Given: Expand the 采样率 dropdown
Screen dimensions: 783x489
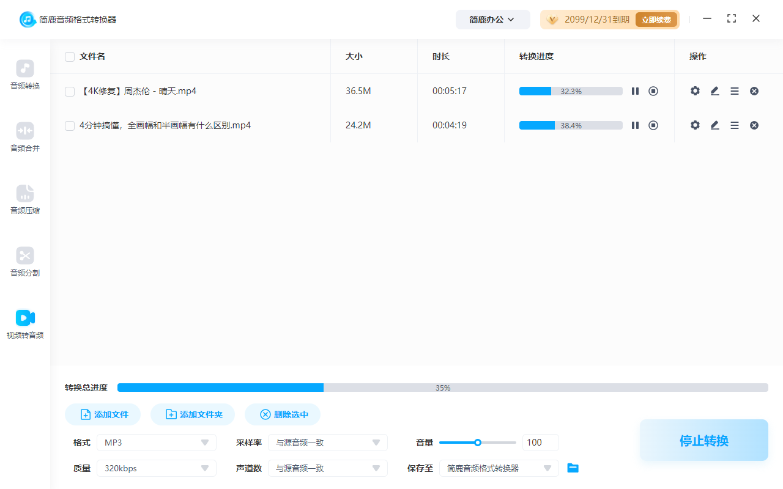Looking at the screenshot, I should pyautogui.click(x=328, y=442).
